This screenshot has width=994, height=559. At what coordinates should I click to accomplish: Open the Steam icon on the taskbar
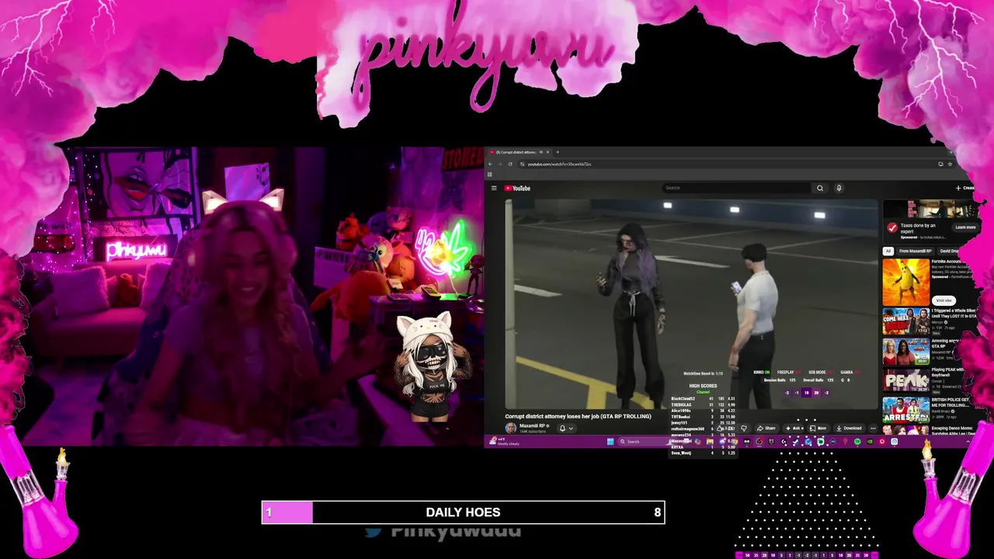click(x=795, y=442)
